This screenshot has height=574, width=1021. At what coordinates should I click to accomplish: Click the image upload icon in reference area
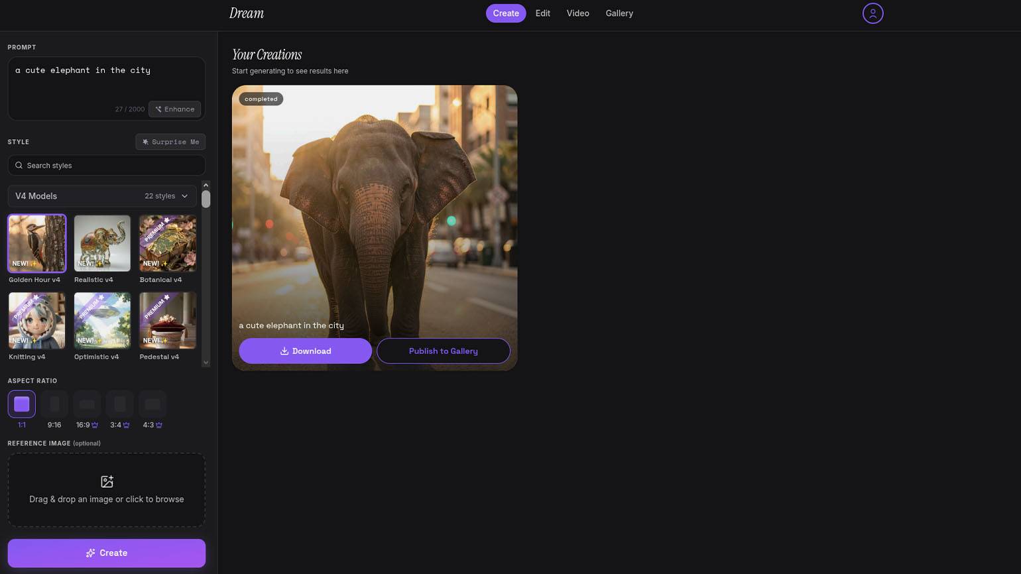point(107,482)
